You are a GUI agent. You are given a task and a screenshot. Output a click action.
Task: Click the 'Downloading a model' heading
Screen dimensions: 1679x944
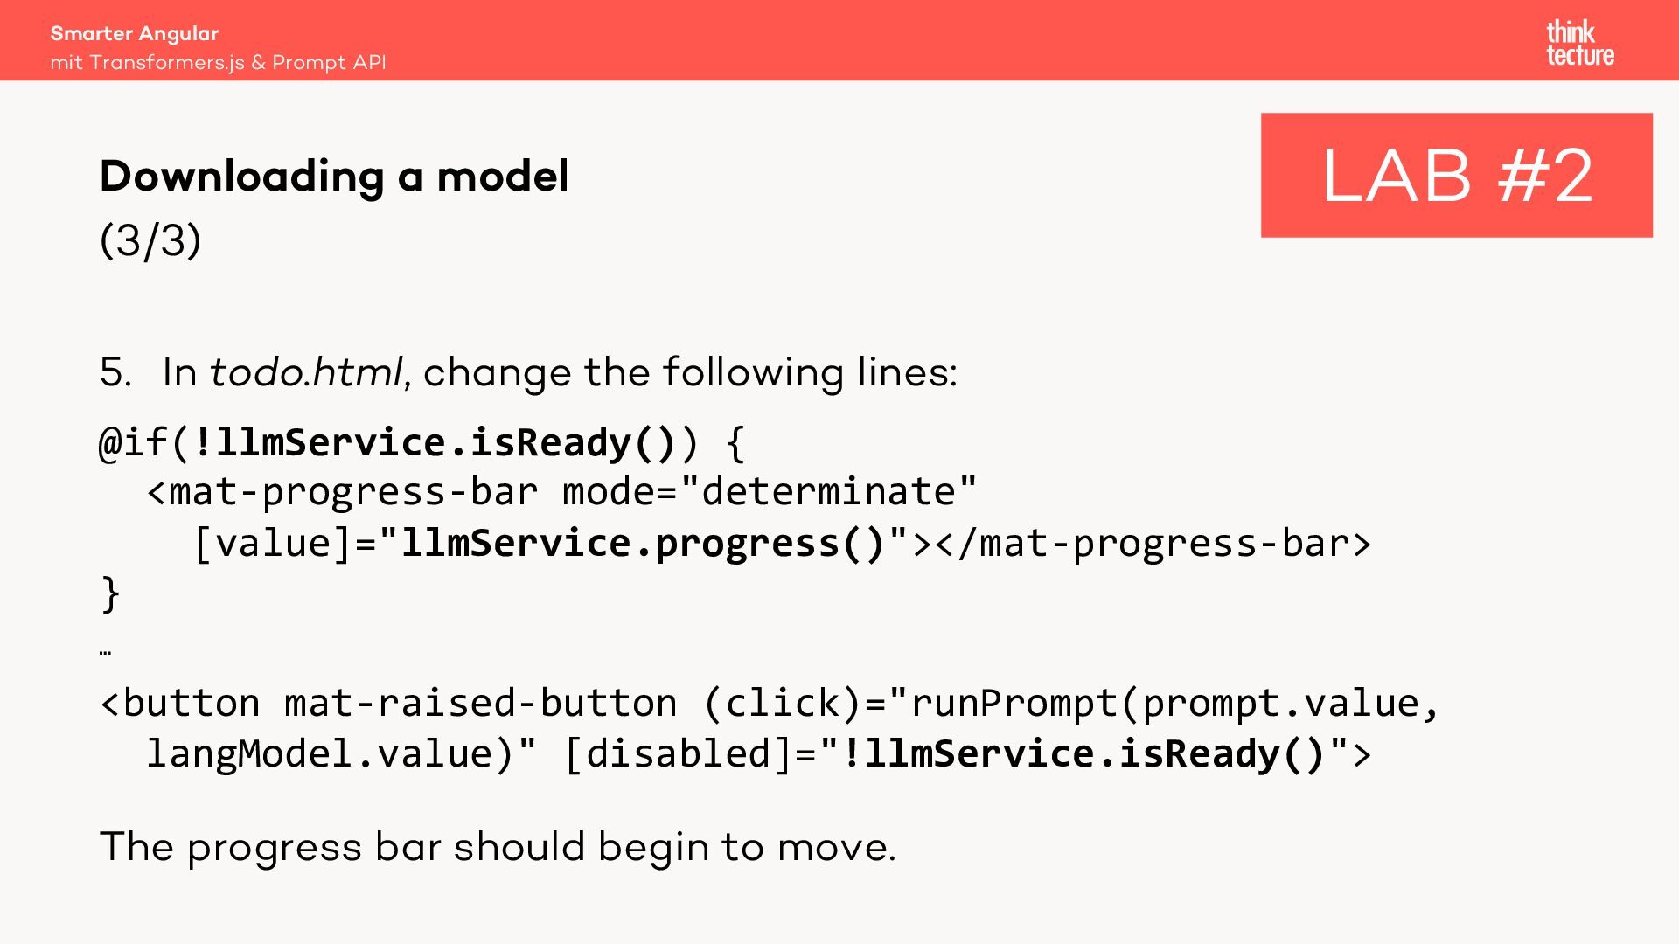(334, 176)
